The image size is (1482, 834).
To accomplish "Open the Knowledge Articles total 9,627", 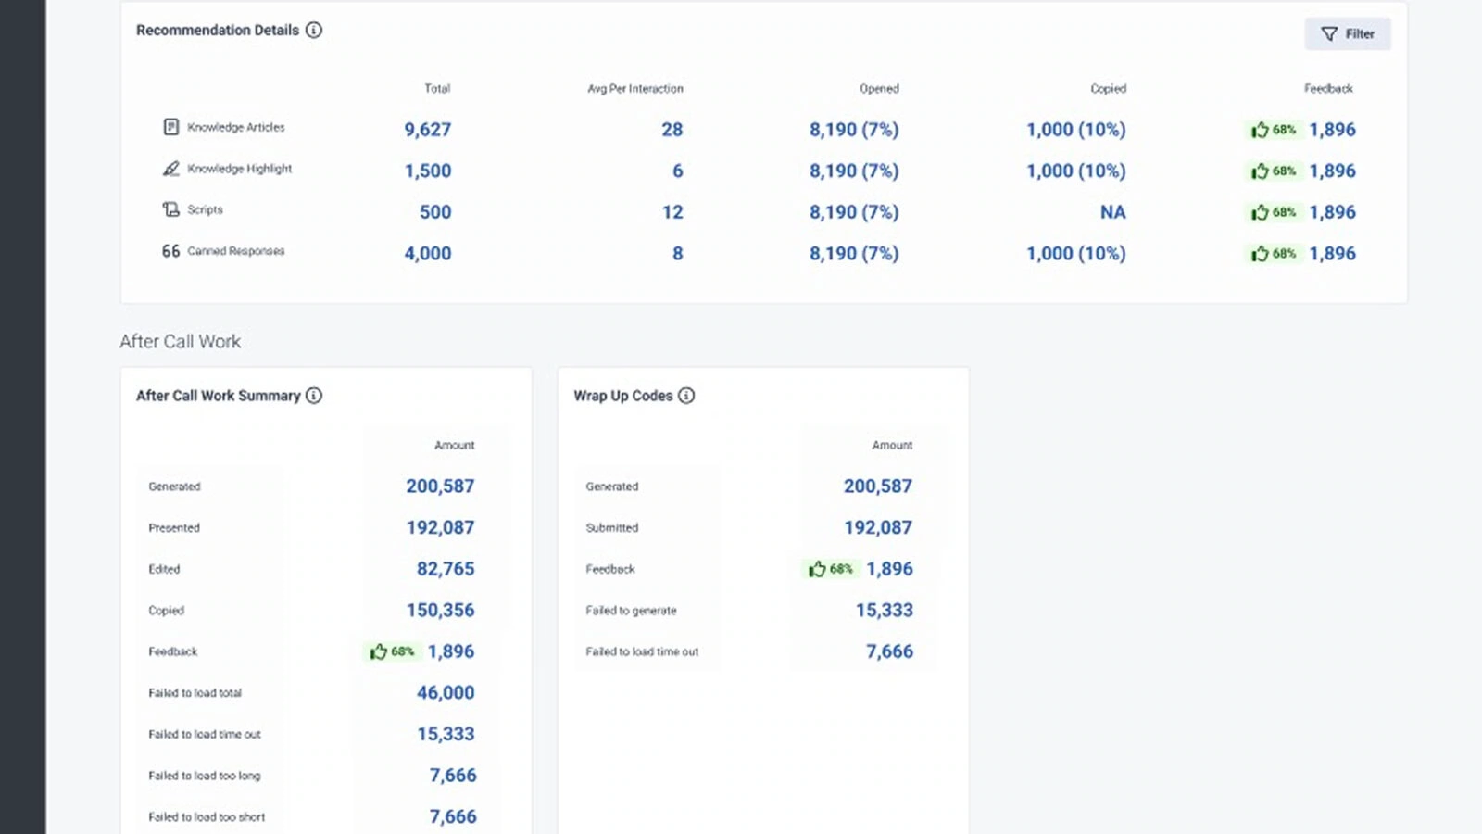I will point(427,130).
